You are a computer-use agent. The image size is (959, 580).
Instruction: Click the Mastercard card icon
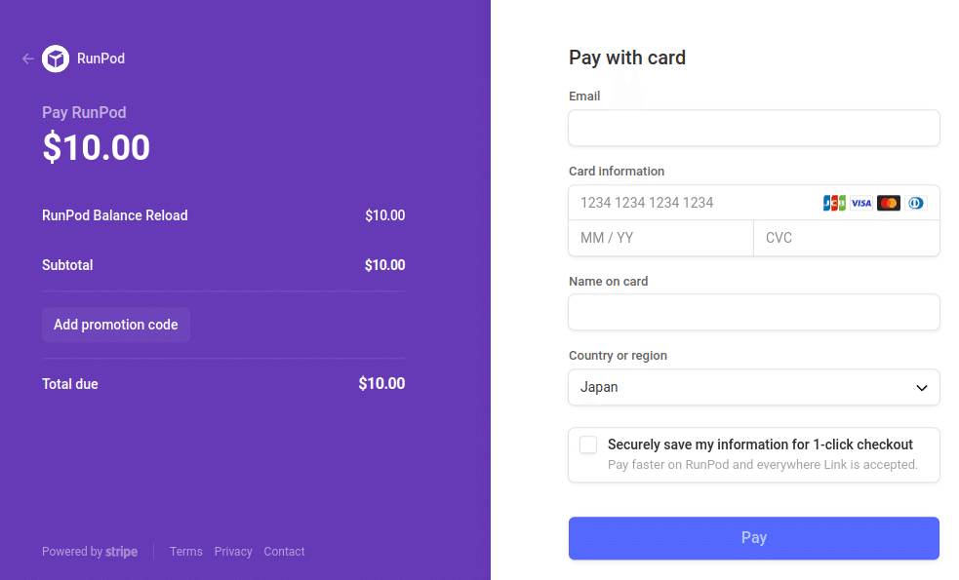click(888, 203)
